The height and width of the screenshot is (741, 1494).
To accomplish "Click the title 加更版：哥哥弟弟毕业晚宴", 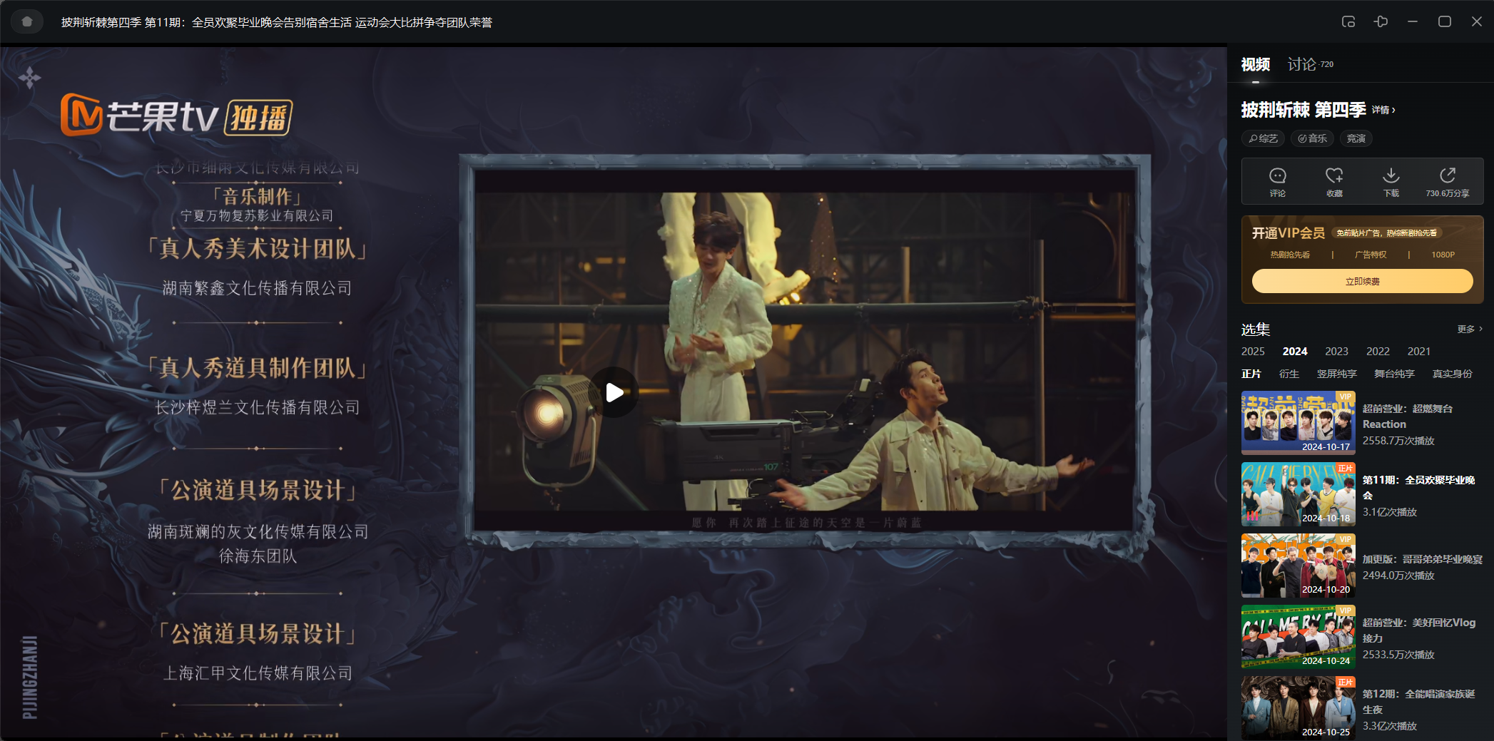I will [1423, 559].
